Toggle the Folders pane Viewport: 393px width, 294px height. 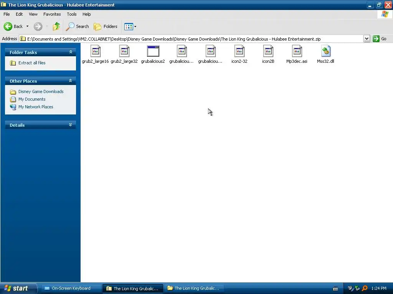(x=106, y=26)
